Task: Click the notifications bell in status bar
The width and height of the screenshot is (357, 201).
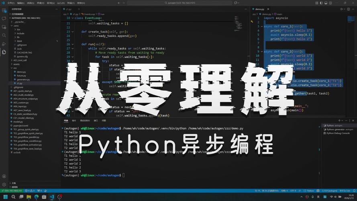Action: [x=354, y=191]
